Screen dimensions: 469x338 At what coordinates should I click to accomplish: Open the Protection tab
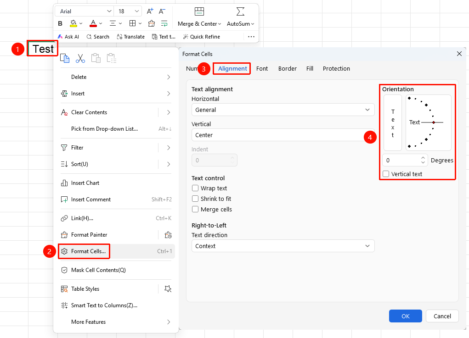[336, 69]
